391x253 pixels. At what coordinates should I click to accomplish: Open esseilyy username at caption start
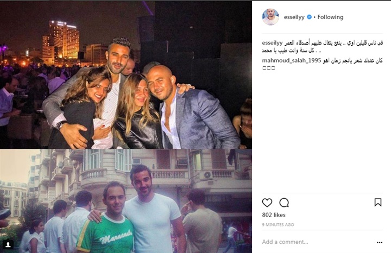click(x=272, y=43)
